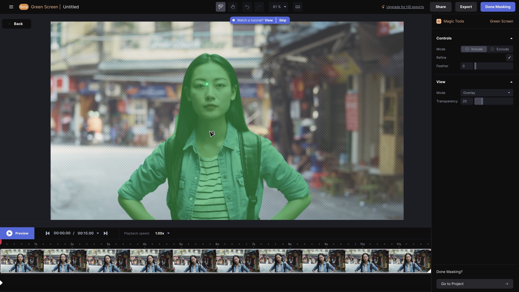Screen dimensions: 519x292
Task: Select the first video thumbnail in timeline
Action: [x=22, y=261]
